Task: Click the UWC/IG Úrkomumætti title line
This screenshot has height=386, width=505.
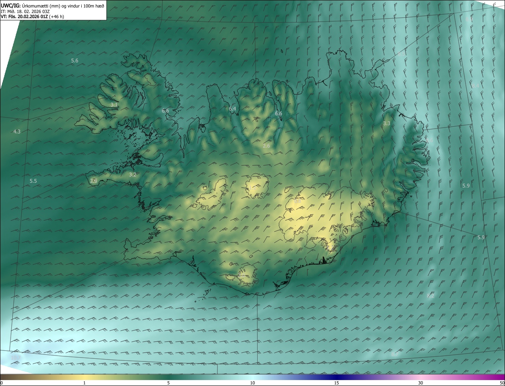Action: (x=52, y=6)
